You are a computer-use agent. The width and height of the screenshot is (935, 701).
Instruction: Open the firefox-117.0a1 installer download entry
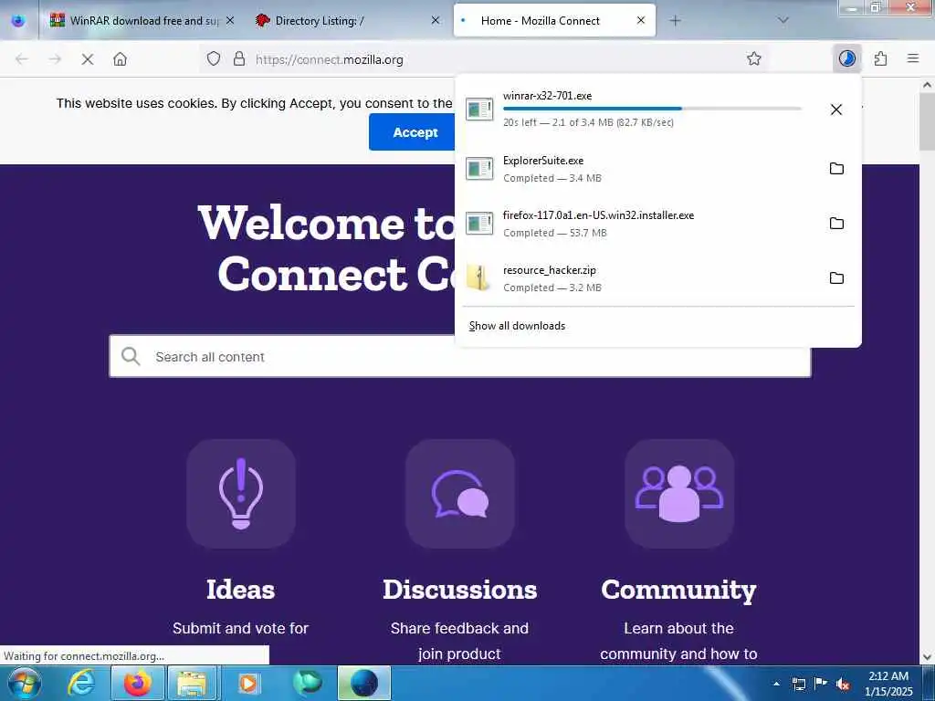[638, 224]
